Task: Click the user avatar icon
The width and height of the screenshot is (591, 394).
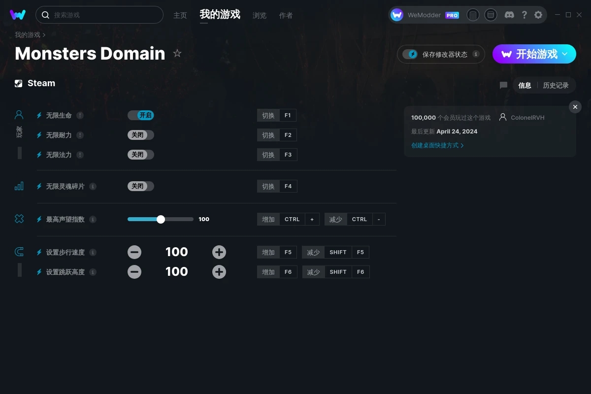Action: [x=397, y=15]
